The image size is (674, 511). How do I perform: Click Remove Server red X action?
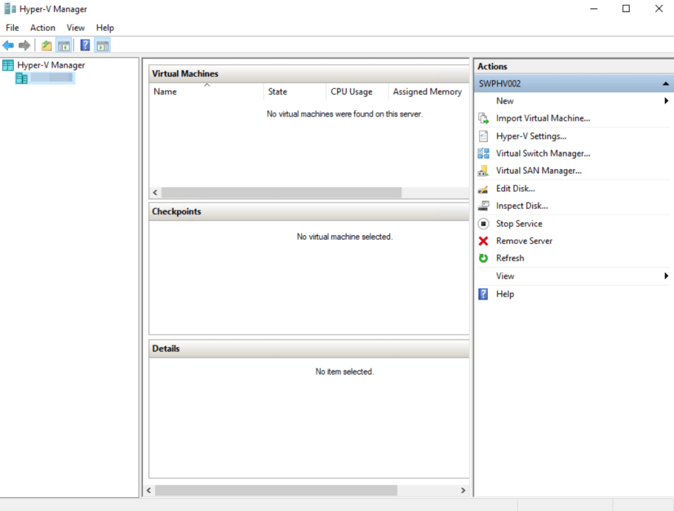(524, 241)
